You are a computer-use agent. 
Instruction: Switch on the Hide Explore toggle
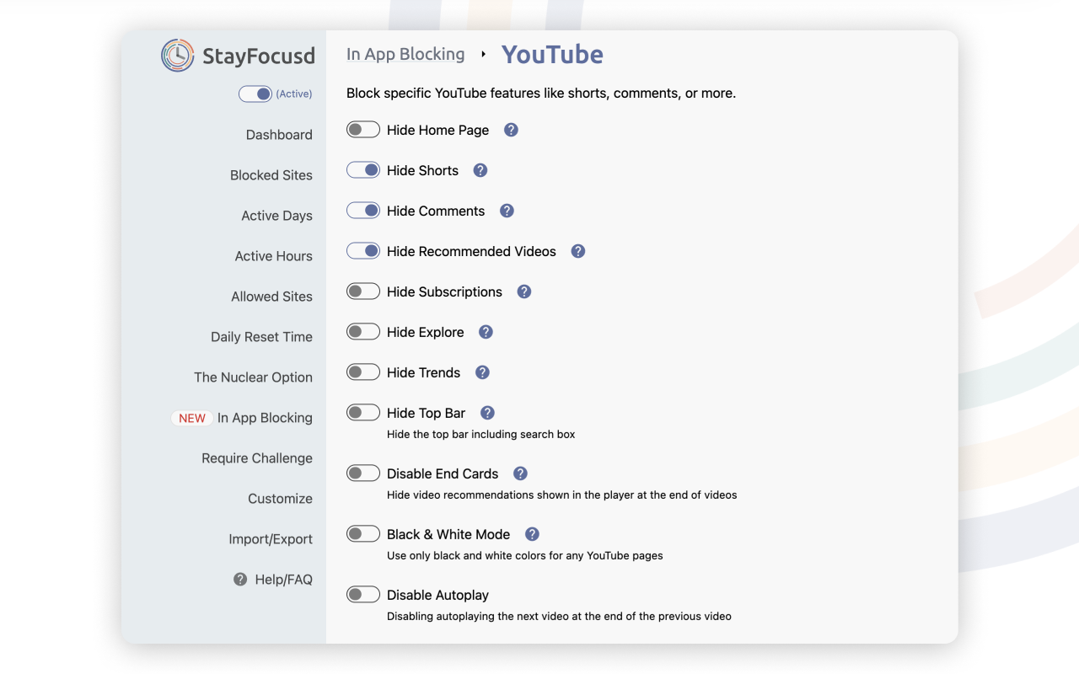pyautogui.click(x=363, y=332)
